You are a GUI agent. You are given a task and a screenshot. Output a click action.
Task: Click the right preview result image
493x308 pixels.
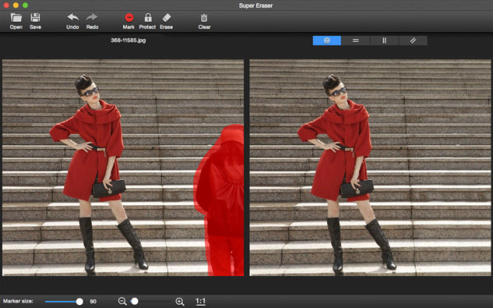(x=370, y=168)
